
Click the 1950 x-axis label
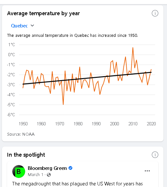tap(23, 124)
